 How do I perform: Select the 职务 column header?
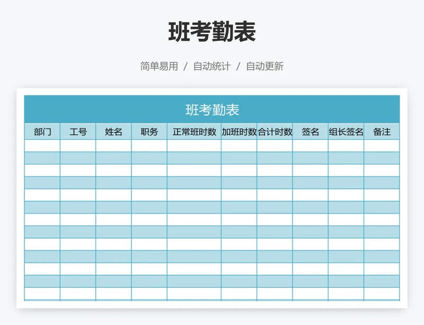pyautogui.click(x=149, y=132)
